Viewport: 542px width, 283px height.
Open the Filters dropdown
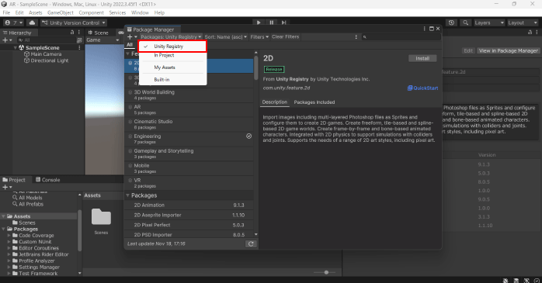coord(259,37)
